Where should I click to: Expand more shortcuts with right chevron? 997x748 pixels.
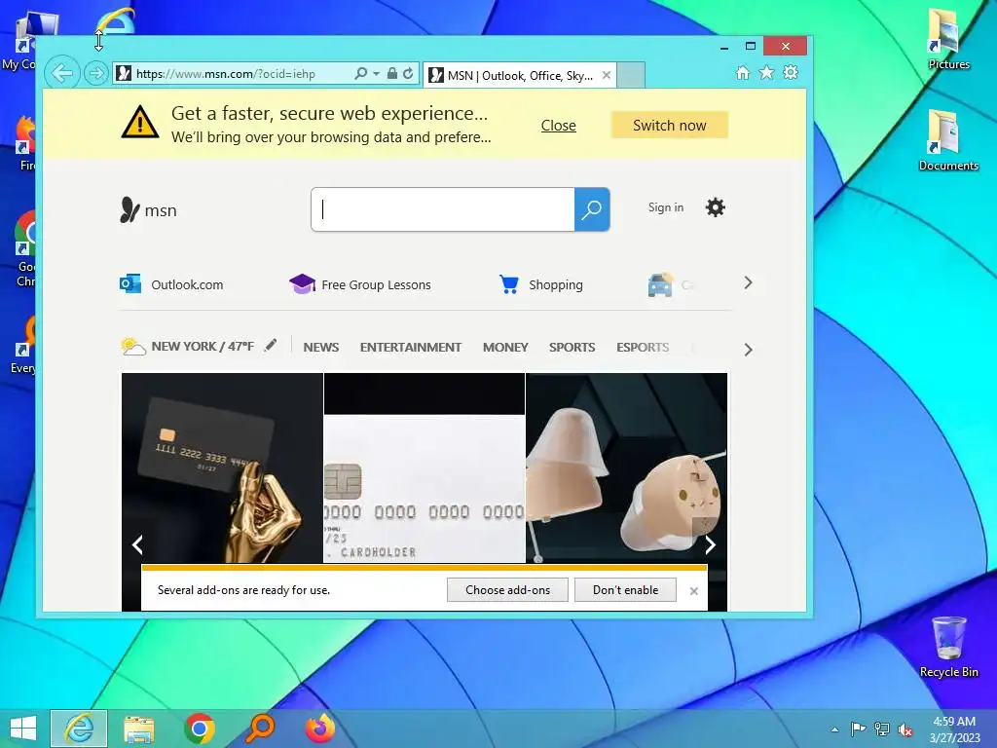coord(749,283)
